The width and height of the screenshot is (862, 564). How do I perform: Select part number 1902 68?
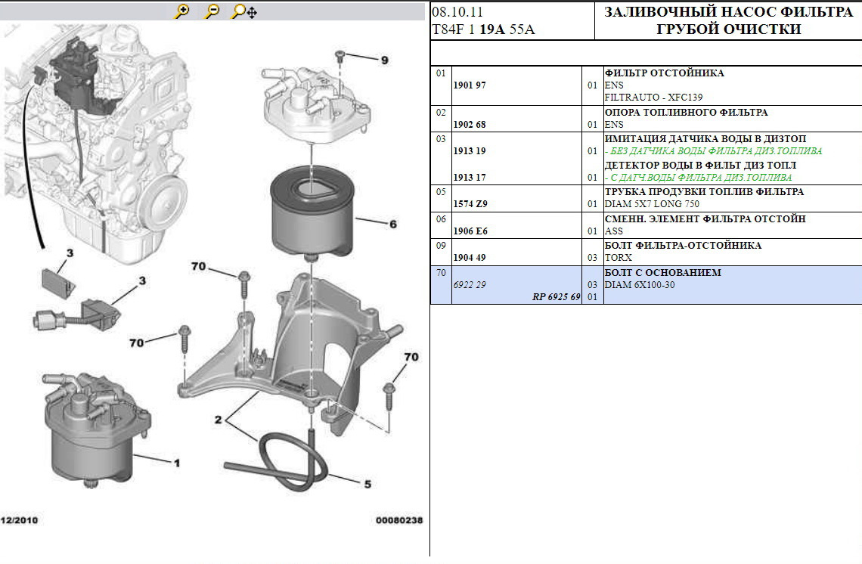469,125
